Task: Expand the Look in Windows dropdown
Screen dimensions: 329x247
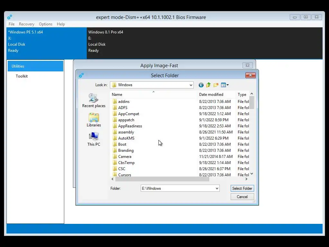Action: pos(191,85)
